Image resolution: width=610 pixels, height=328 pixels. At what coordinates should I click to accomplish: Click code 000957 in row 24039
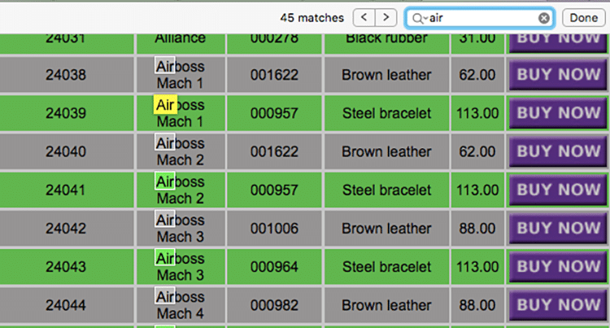click(x=274, y=113)
